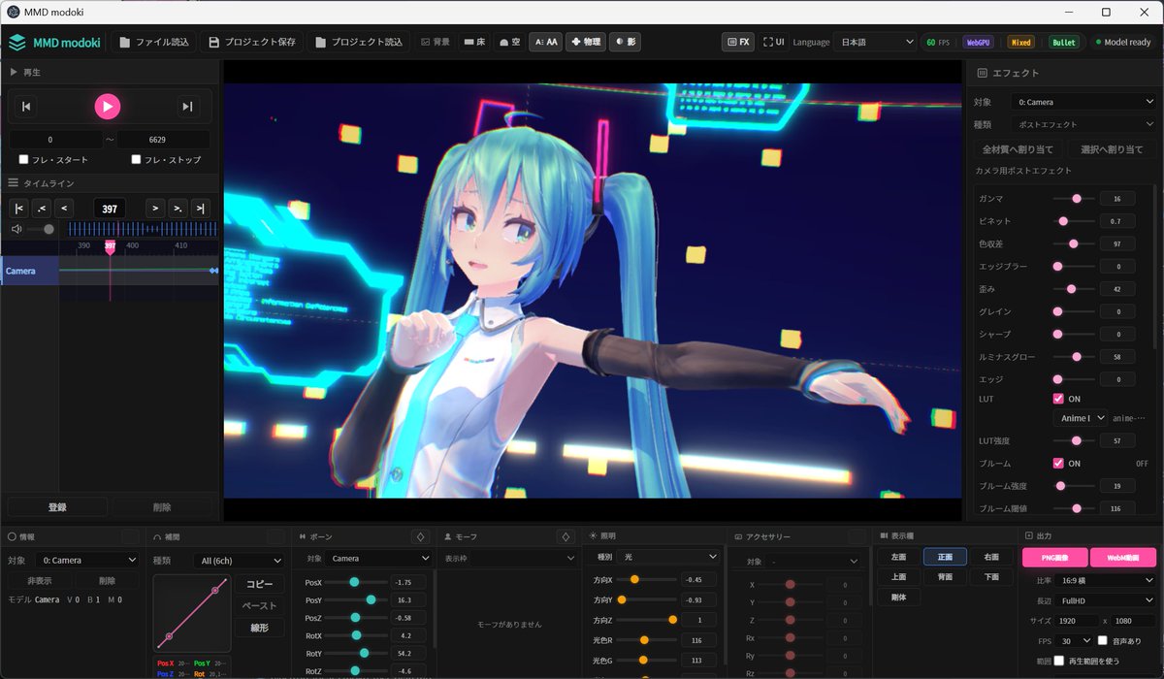Select 正面 front view
The height and width of the screenshot is (679, 1164).
tap(945, 557)
